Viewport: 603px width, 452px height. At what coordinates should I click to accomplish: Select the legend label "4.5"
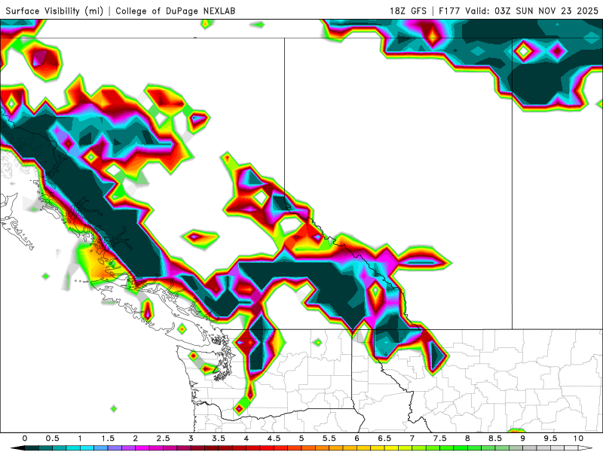coord(274,438)
